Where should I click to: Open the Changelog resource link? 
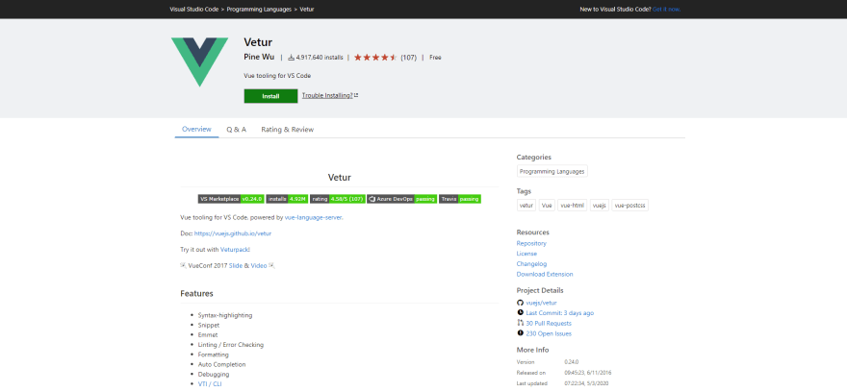pyautogui.click(x=531, y=264)
